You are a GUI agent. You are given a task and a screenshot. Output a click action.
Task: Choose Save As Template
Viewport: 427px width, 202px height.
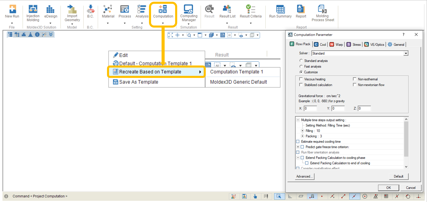157,82
